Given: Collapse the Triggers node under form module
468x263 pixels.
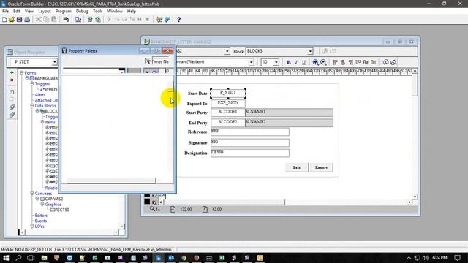Looking at the screenshot, I should [32, 84].
